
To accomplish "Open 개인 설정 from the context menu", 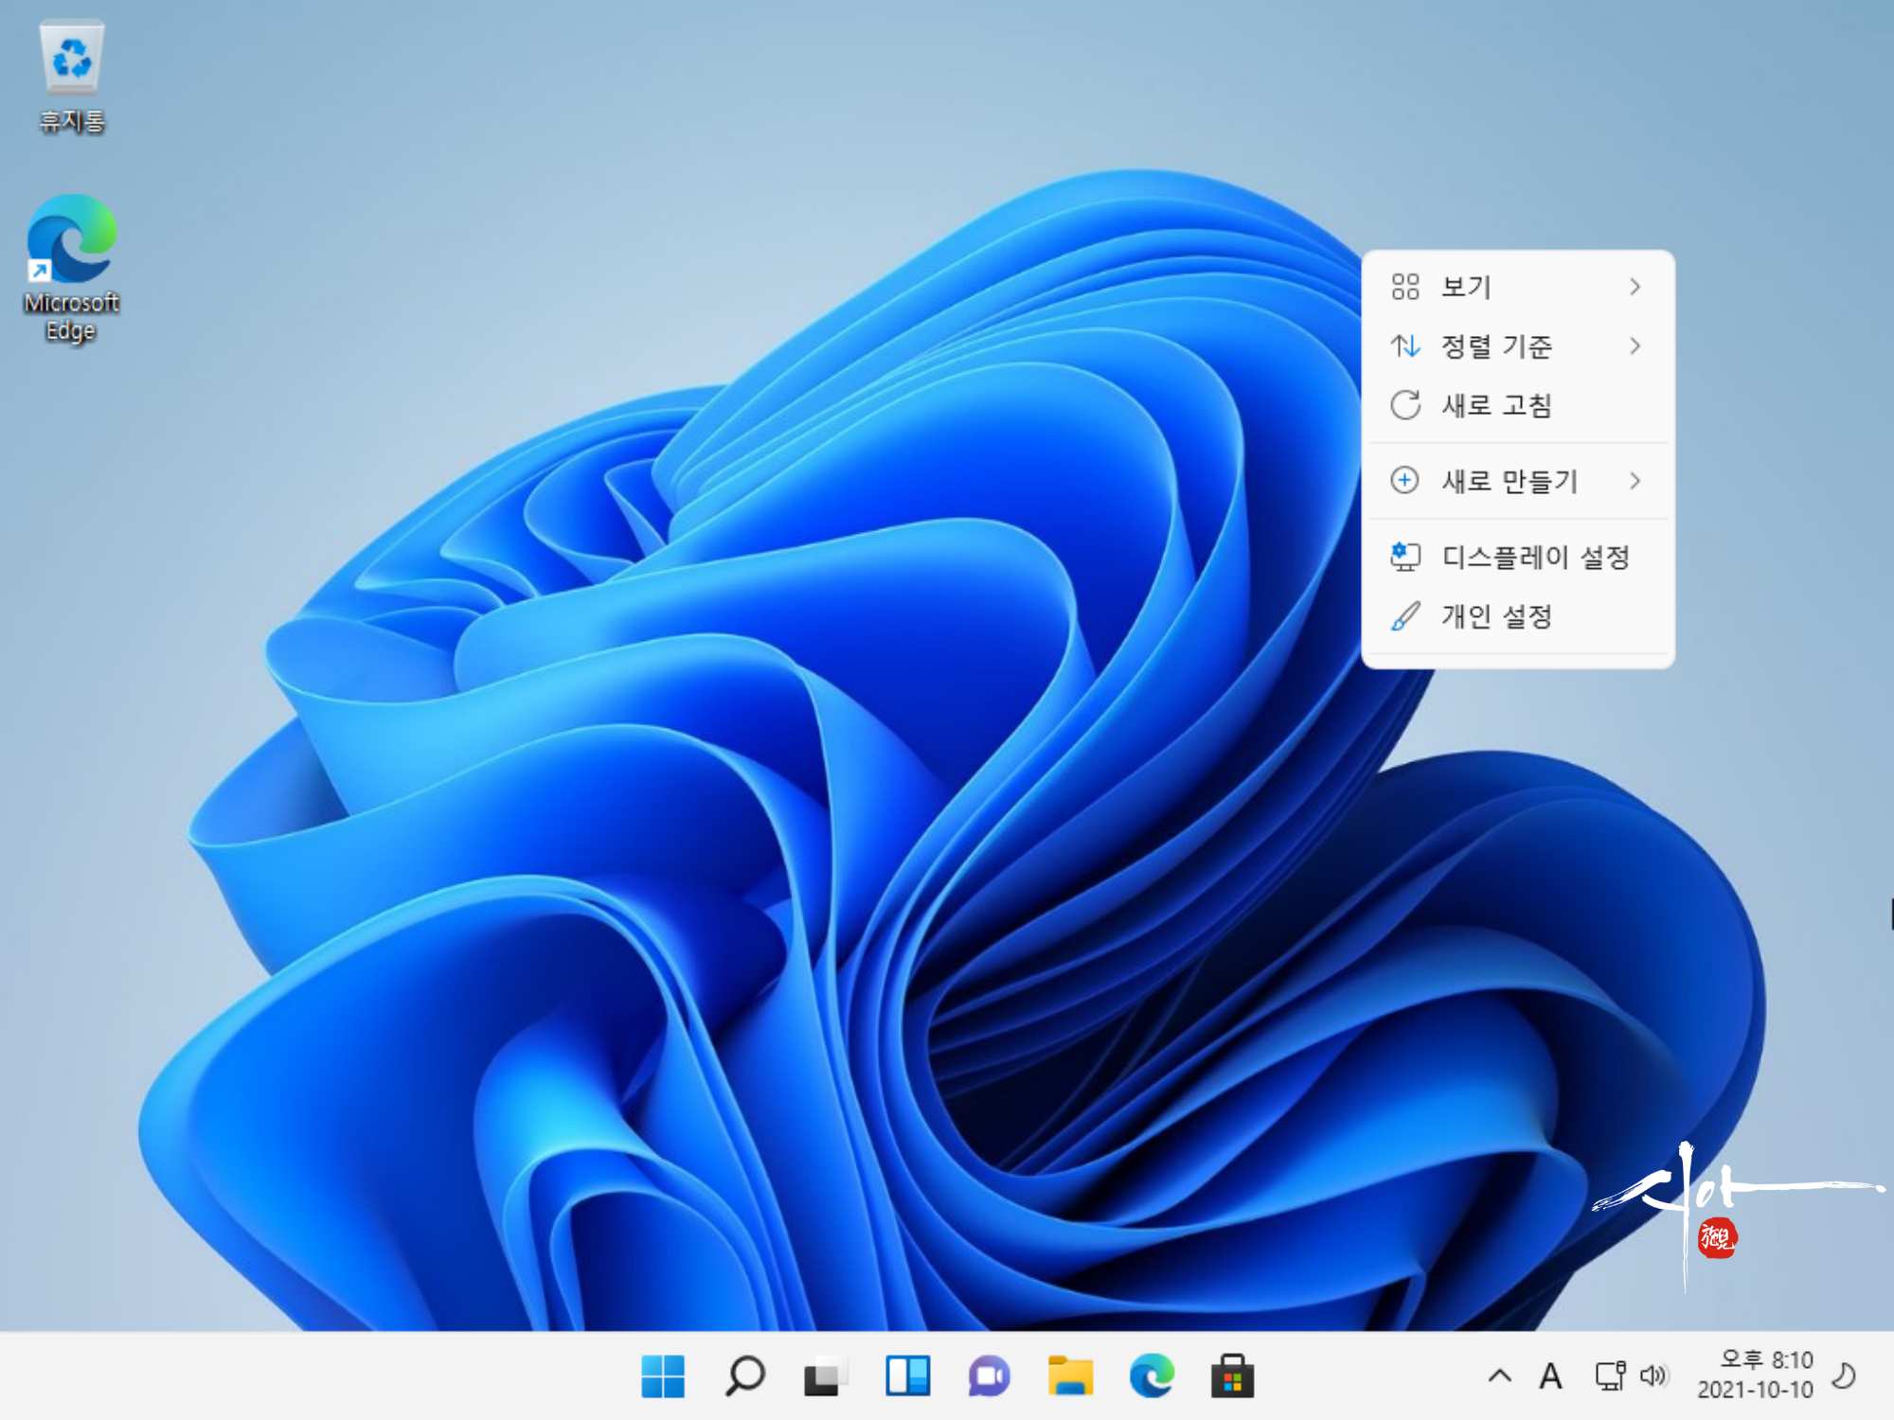I will tap(1496, 616).
